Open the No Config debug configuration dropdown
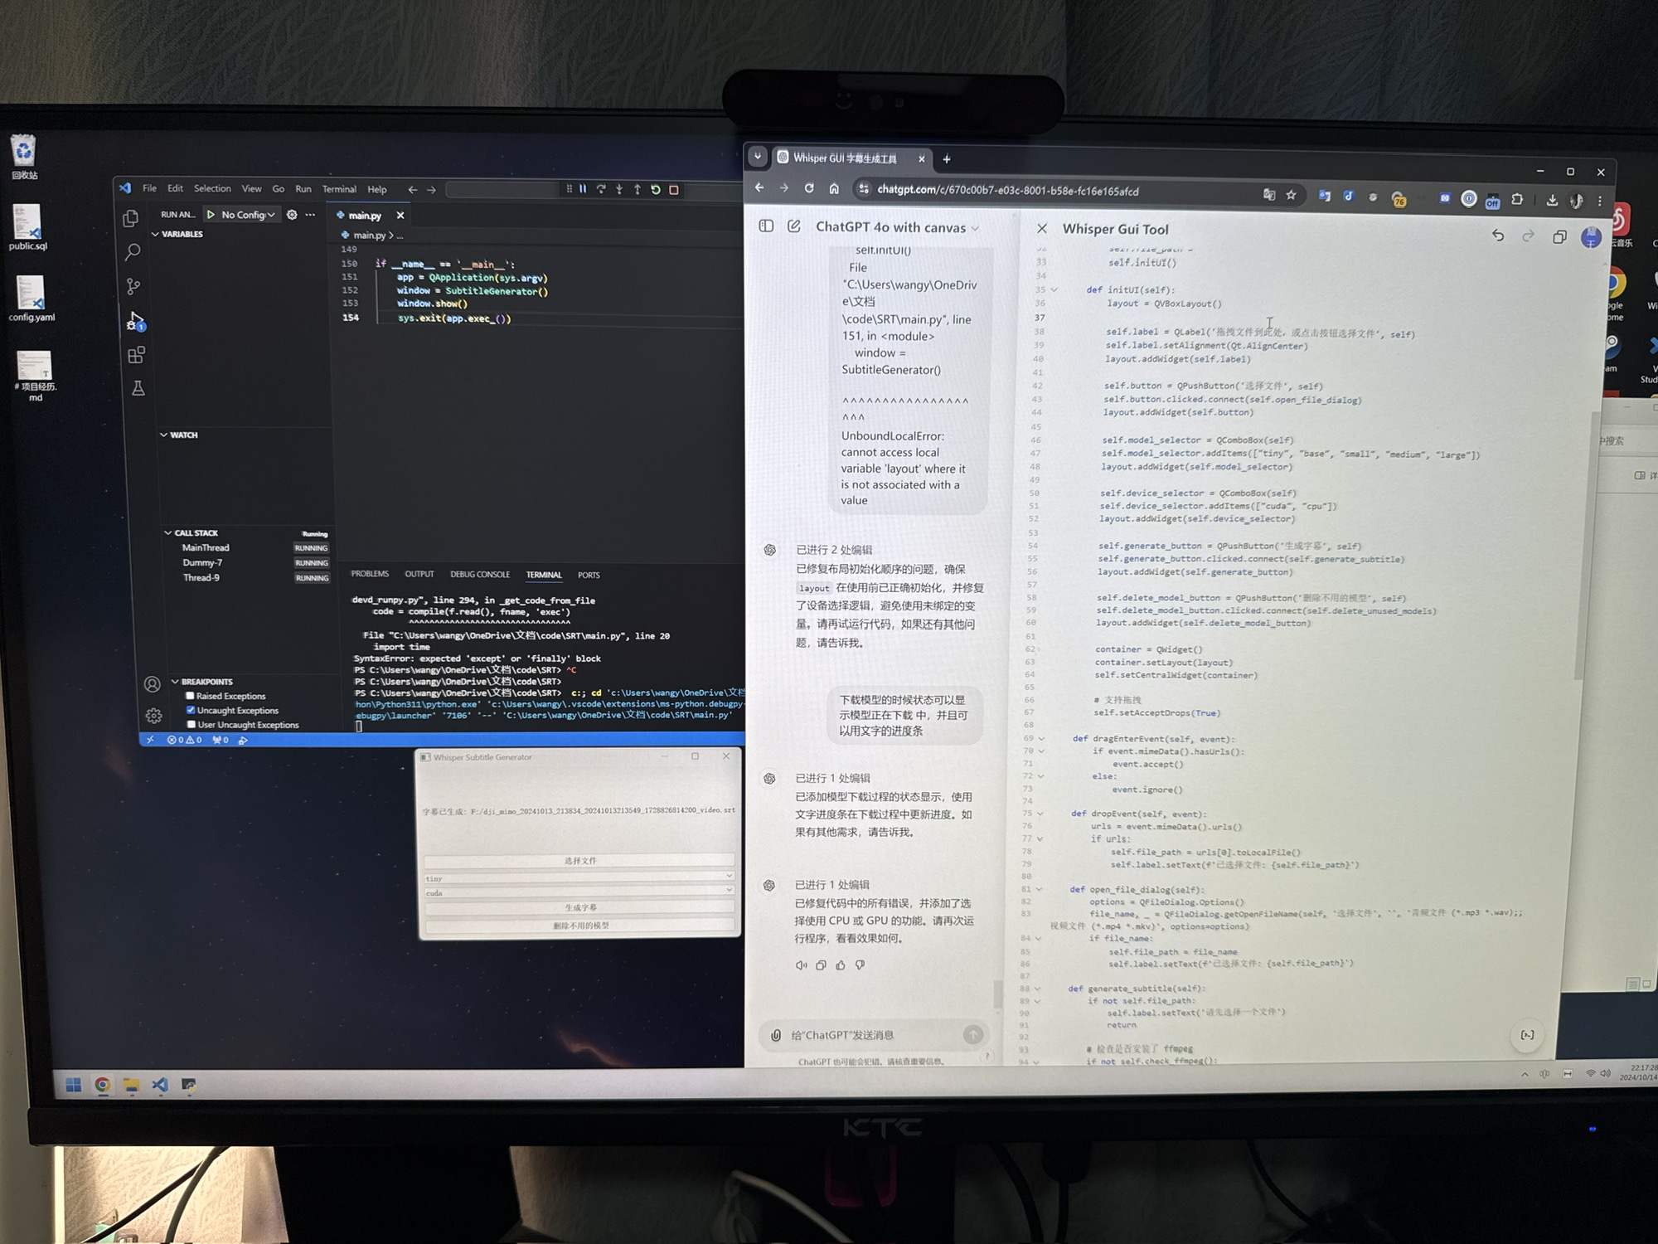Image resolution: width=1658 pixels, height=1244 pixels. (248, 215)
